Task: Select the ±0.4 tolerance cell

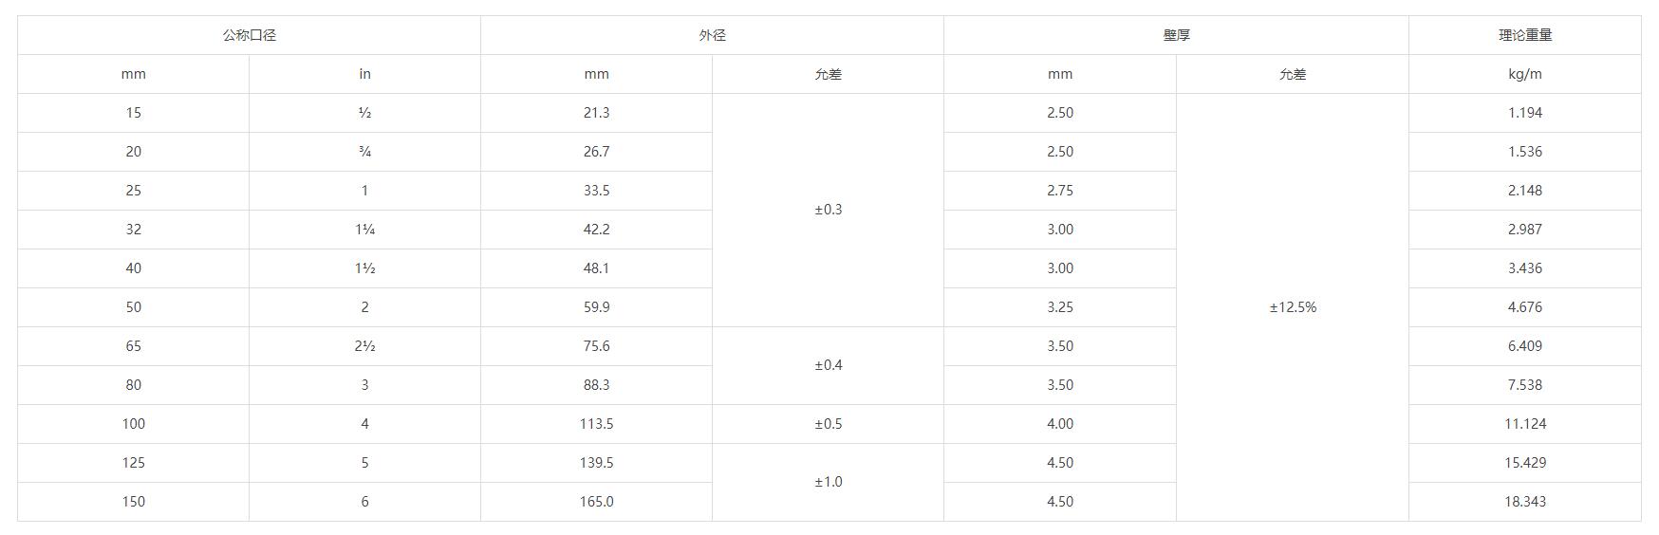Action: point(828,365)
